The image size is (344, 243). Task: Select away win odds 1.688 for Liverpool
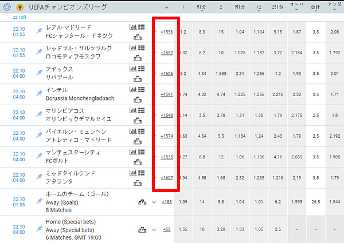pos(221,74)
